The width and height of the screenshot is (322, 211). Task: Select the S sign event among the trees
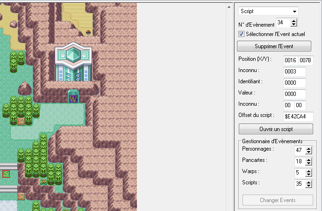[x=21, y=122]
